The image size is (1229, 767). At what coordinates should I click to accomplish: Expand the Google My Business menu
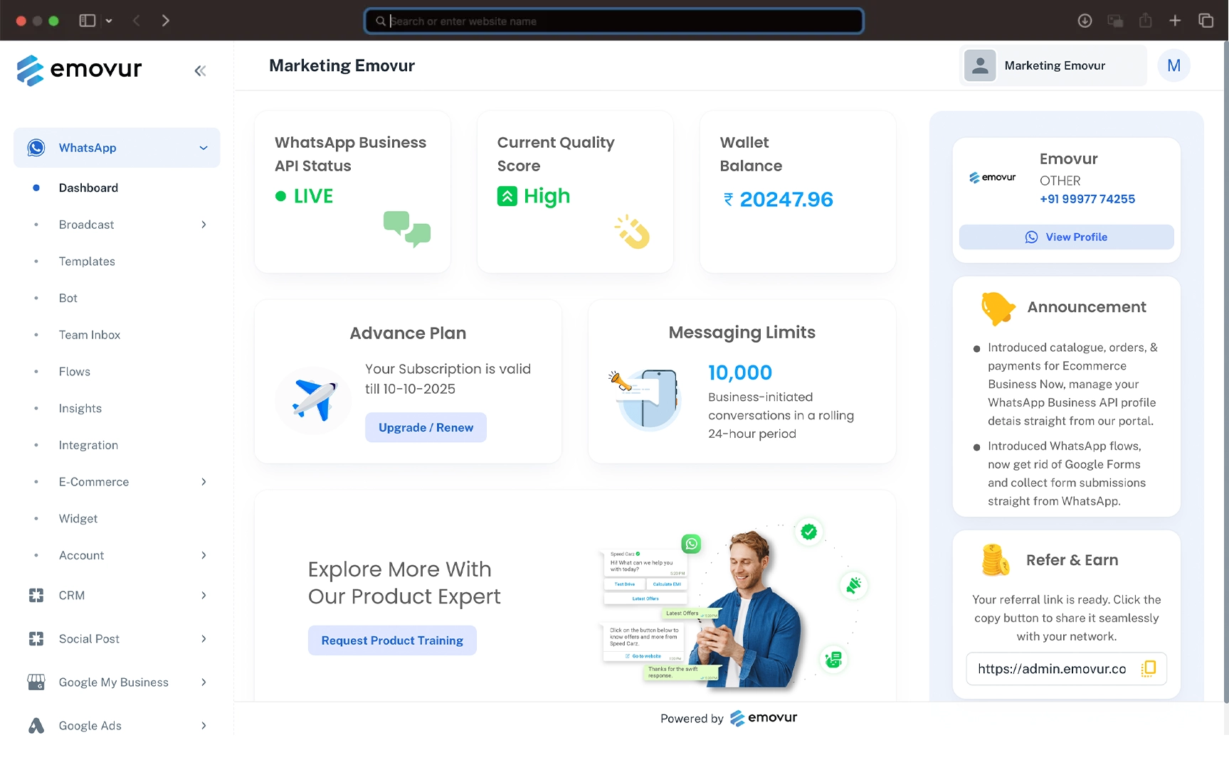[204, 682]
